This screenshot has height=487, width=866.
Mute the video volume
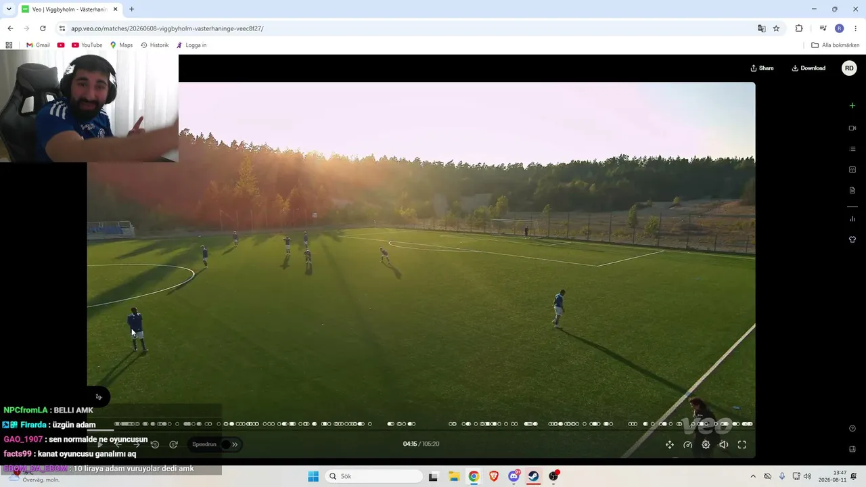tap(723, 444)
